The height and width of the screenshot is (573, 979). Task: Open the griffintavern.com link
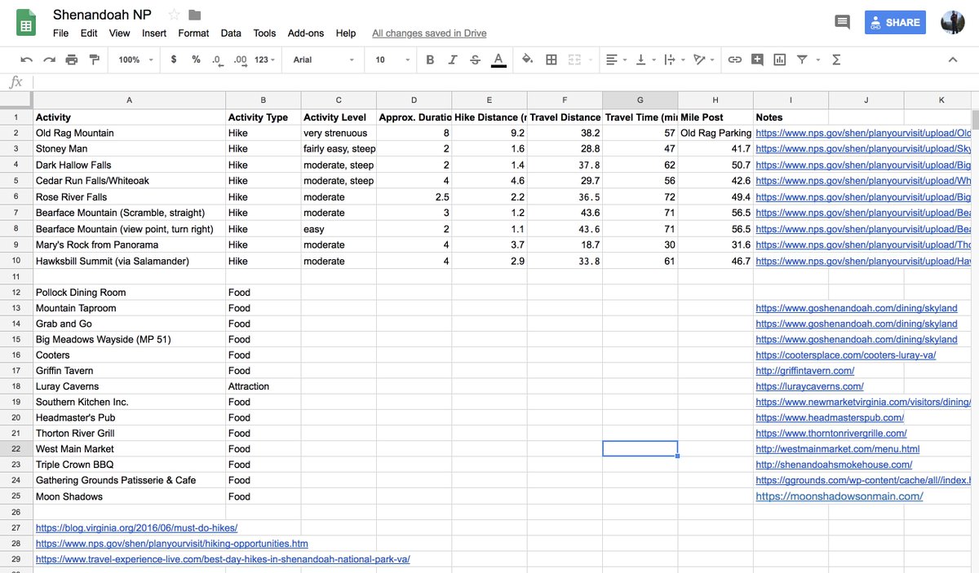804,371
